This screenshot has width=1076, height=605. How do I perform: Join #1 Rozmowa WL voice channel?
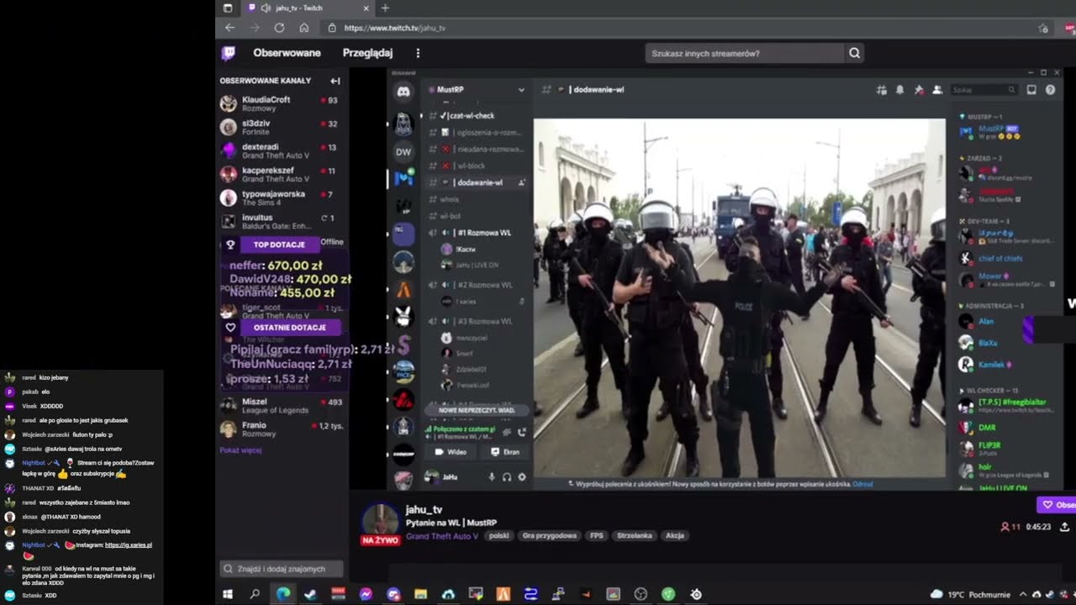[477, 233]
